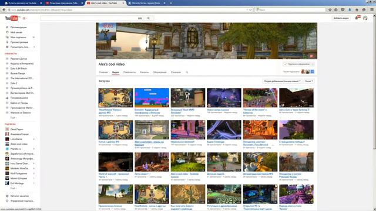Click the channel avatar on the banner
Image resolution: width=376 pixels, height=211 pixels.
(x=107, y=32)
